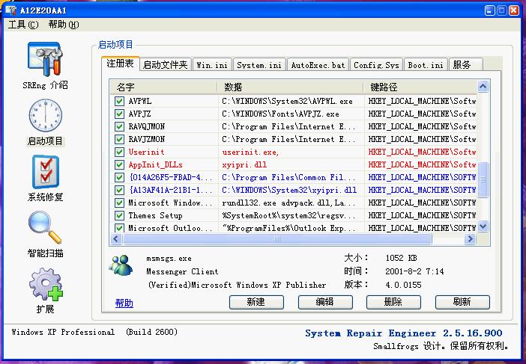Disable the AppInit_DLLs entry checkbox
Viewport: 526px width, 364px height.
(x=119, y=164)
